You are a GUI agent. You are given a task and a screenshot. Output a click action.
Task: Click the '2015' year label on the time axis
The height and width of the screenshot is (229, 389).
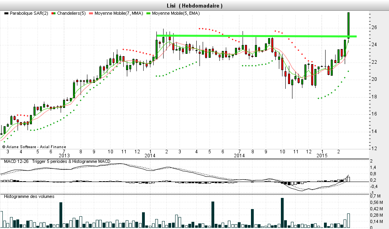pyautogui.click(x=322, y=156)
